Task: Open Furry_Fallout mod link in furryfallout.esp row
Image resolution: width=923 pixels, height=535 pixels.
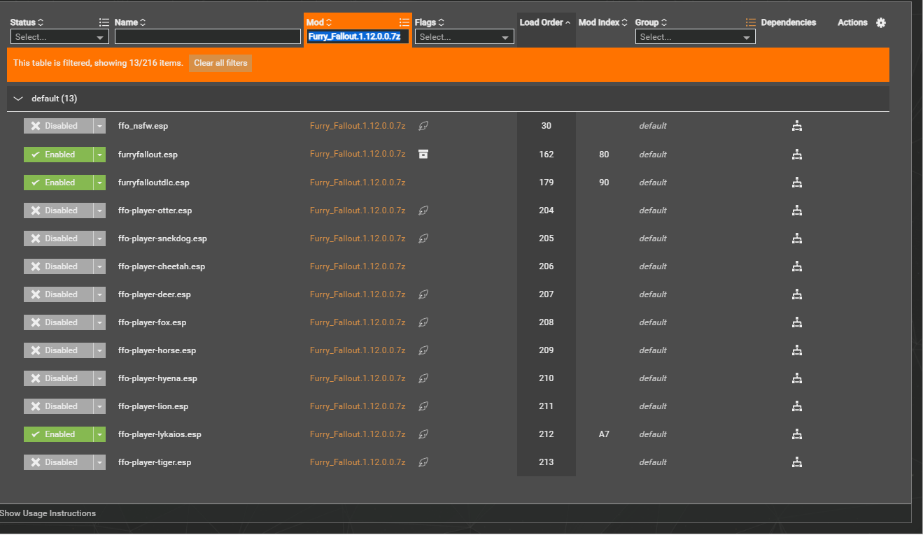Action: tap(358, 155)
